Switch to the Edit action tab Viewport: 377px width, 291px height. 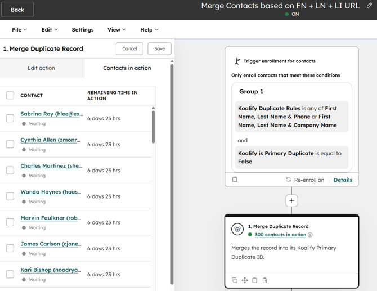pyautogui.click(x=41, y=68)
